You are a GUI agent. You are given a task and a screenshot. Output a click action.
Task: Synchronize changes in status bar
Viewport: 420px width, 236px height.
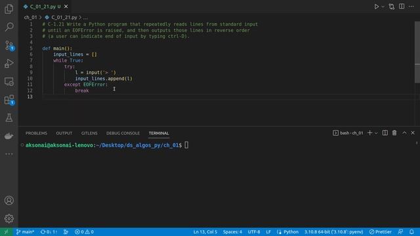pyautogui.click(x=49, y=231)
